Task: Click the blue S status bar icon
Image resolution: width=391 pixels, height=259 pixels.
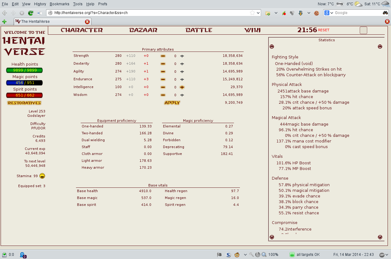Action: pos(228,255)
